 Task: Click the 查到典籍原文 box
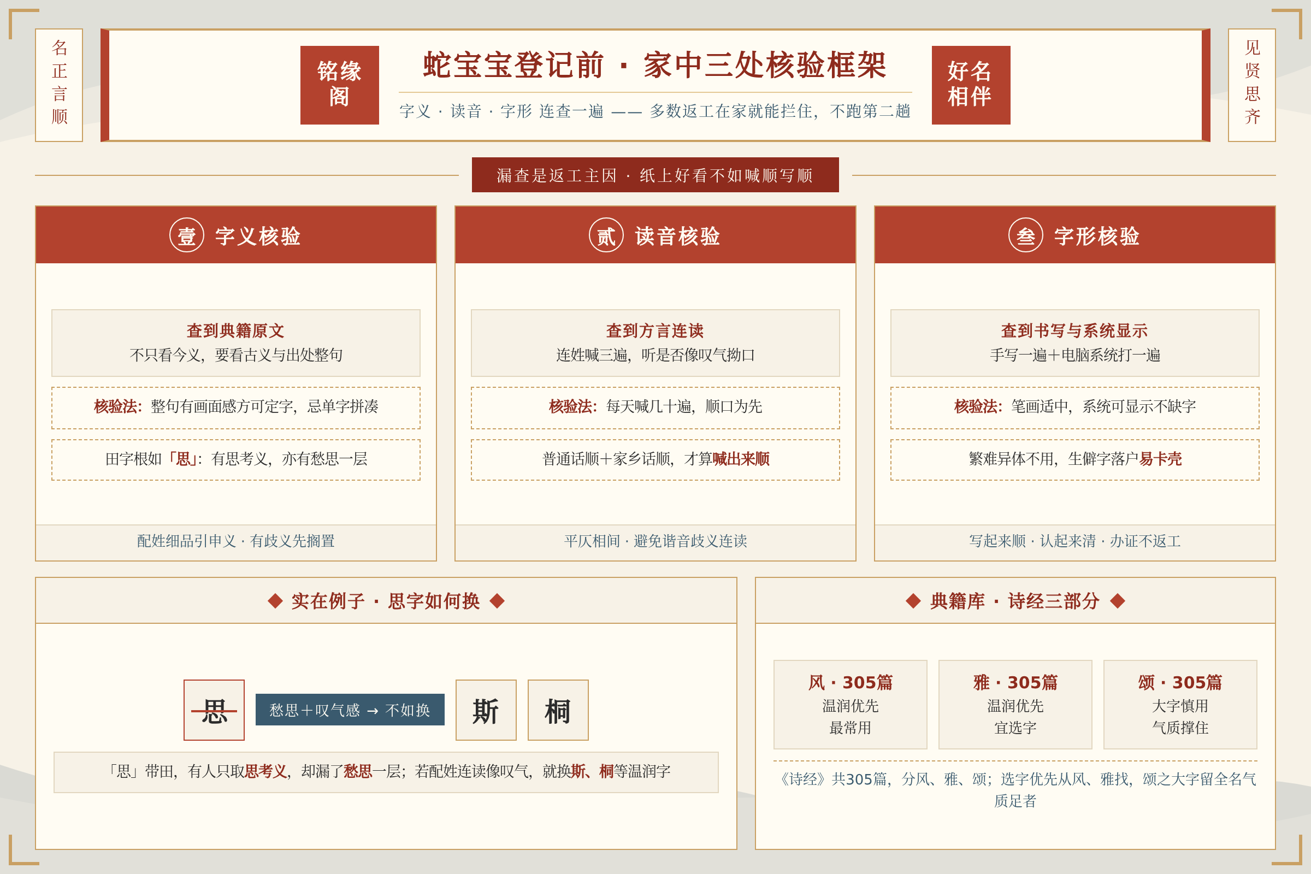236,343
